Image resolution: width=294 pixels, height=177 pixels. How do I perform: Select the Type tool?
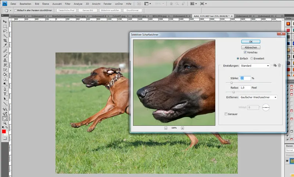(5, 94)
